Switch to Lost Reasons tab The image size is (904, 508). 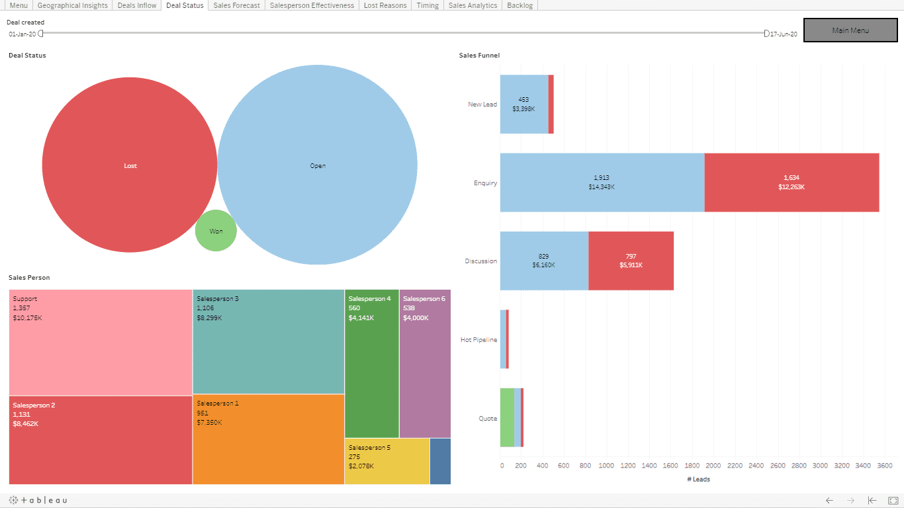(x=385, y=5)
